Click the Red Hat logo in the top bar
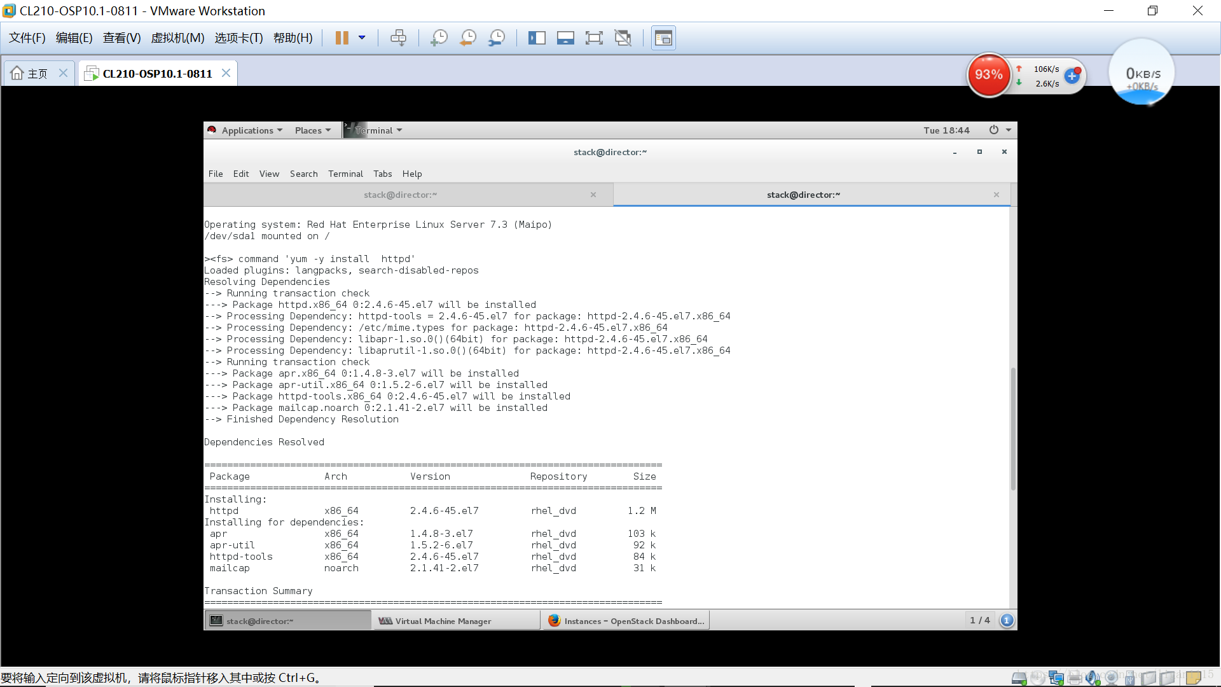The image size is (1221, 687). pyautogui.click(x=212, y=130)
